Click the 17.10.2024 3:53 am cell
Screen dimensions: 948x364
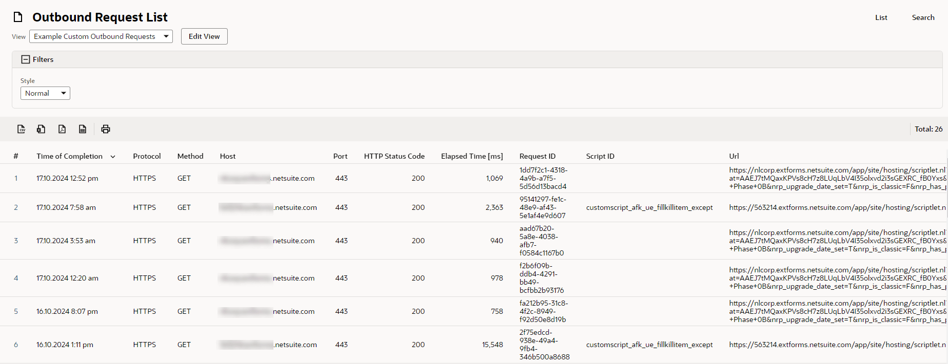66,241
